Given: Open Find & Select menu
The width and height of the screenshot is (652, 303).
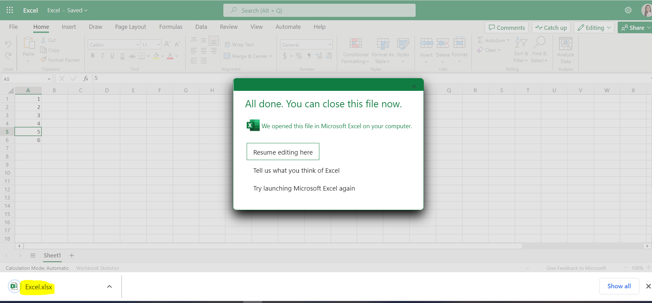Looking at the screenshot, I should (539, 50).
